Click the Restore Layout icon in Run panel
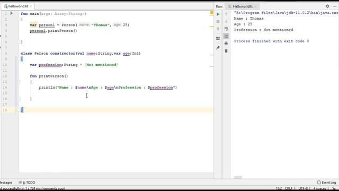The width and height of the screenshot is (339, 191). (218, 38)
